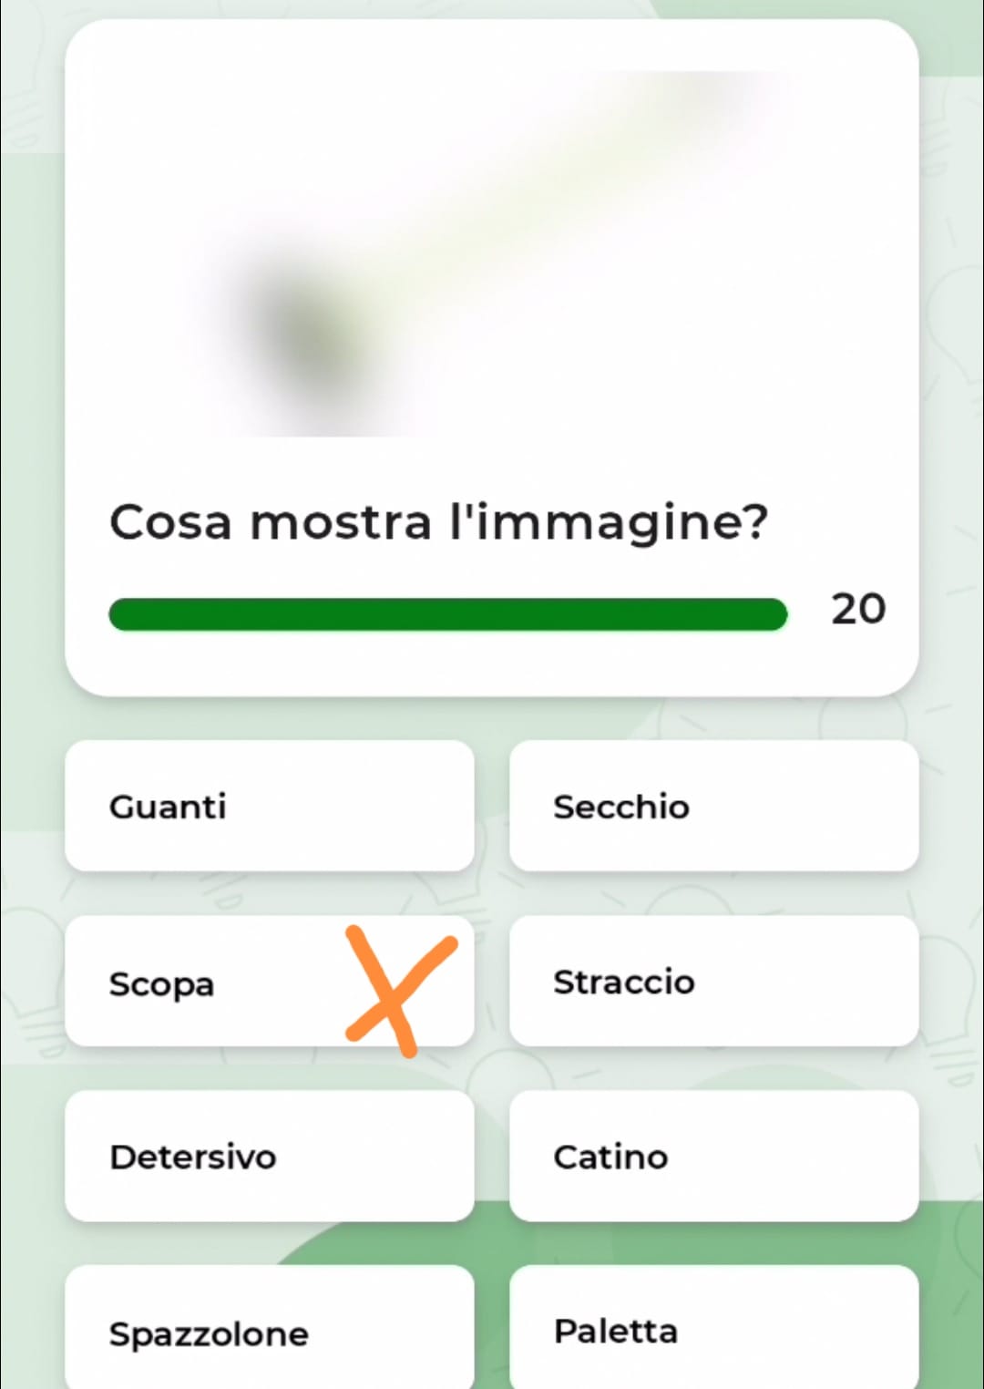Tap the Scopa answer option

tap(270, 982)
